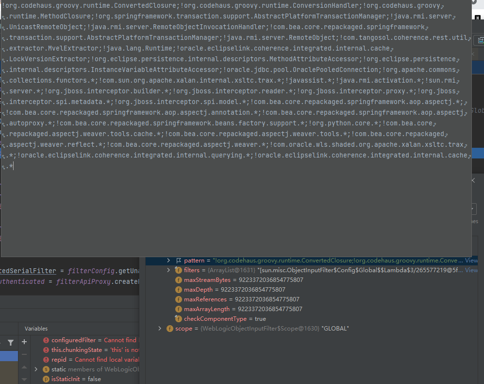This screenshot has height=384, width=484.
Task: Select the pattern variable row text
Action: tap(312, 261)
